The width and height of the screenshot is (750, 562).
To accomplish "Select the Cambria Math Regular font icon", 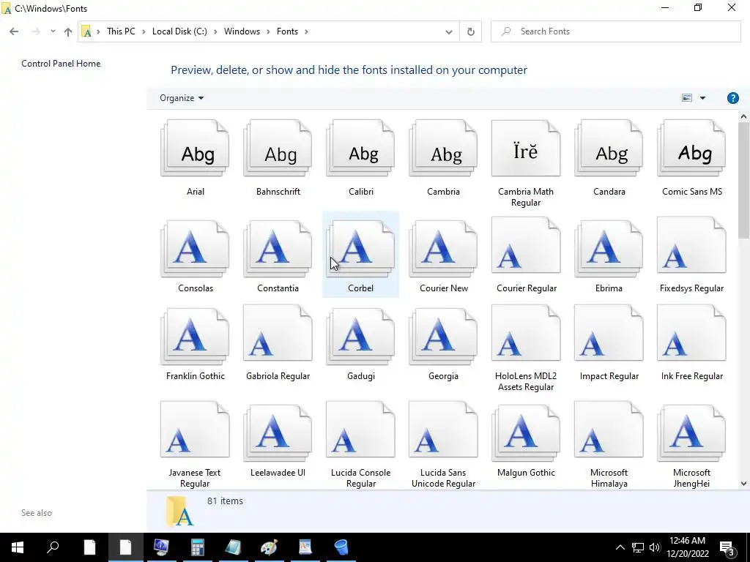I will coord(526,149).
